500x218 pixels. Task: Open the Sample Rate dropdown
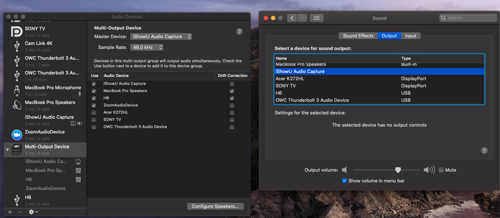tap(146, 47)
